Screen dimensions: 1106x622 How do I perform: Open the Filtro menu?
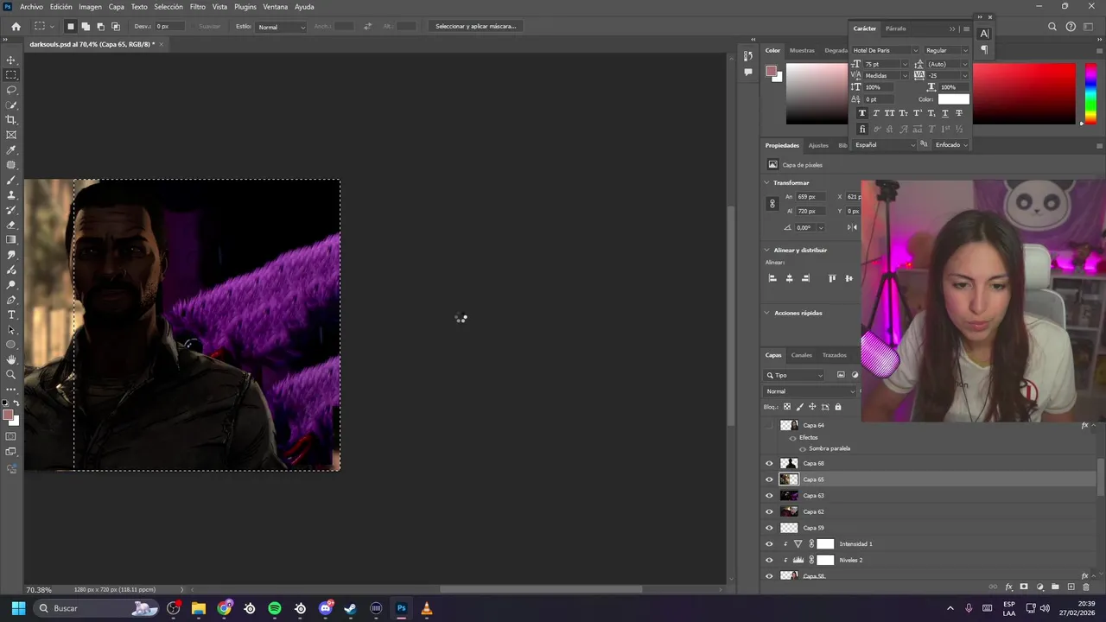click(198, 6)
